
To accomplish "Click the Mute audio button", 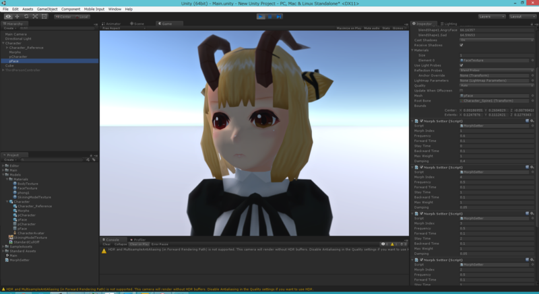I will pyautogui.click(x=372, y=28).
